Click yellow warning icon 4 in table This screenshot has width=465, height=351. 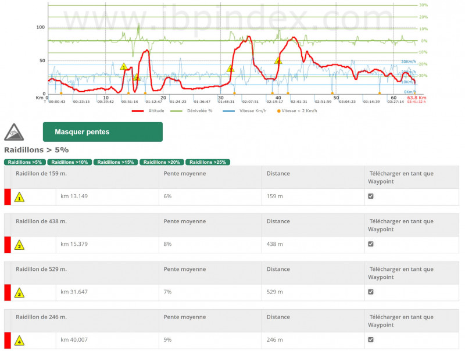coord(20,341)
